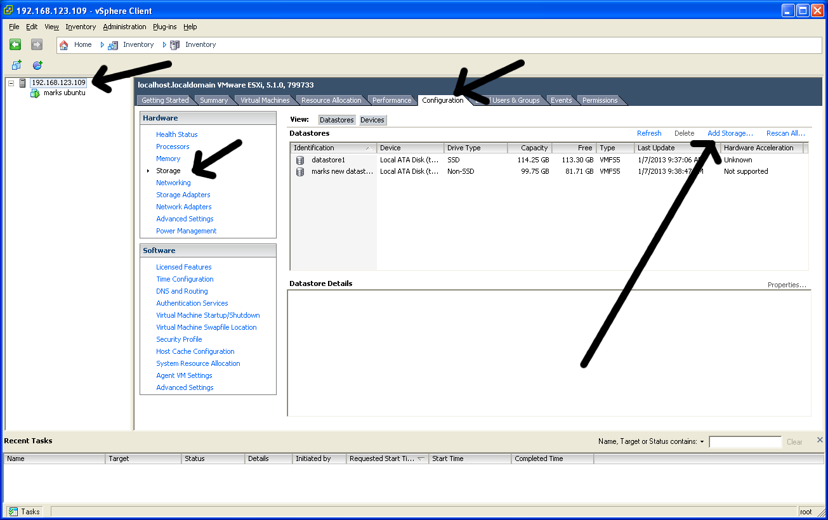Sort datastores by Capacity column
This screenshot has width=828, height=520.
click(530, 148)
